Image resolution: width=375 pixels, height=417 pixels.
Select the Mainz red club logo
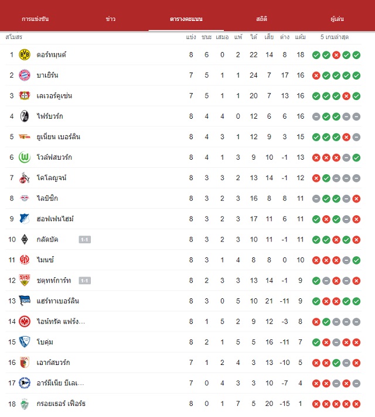[25, 260]
